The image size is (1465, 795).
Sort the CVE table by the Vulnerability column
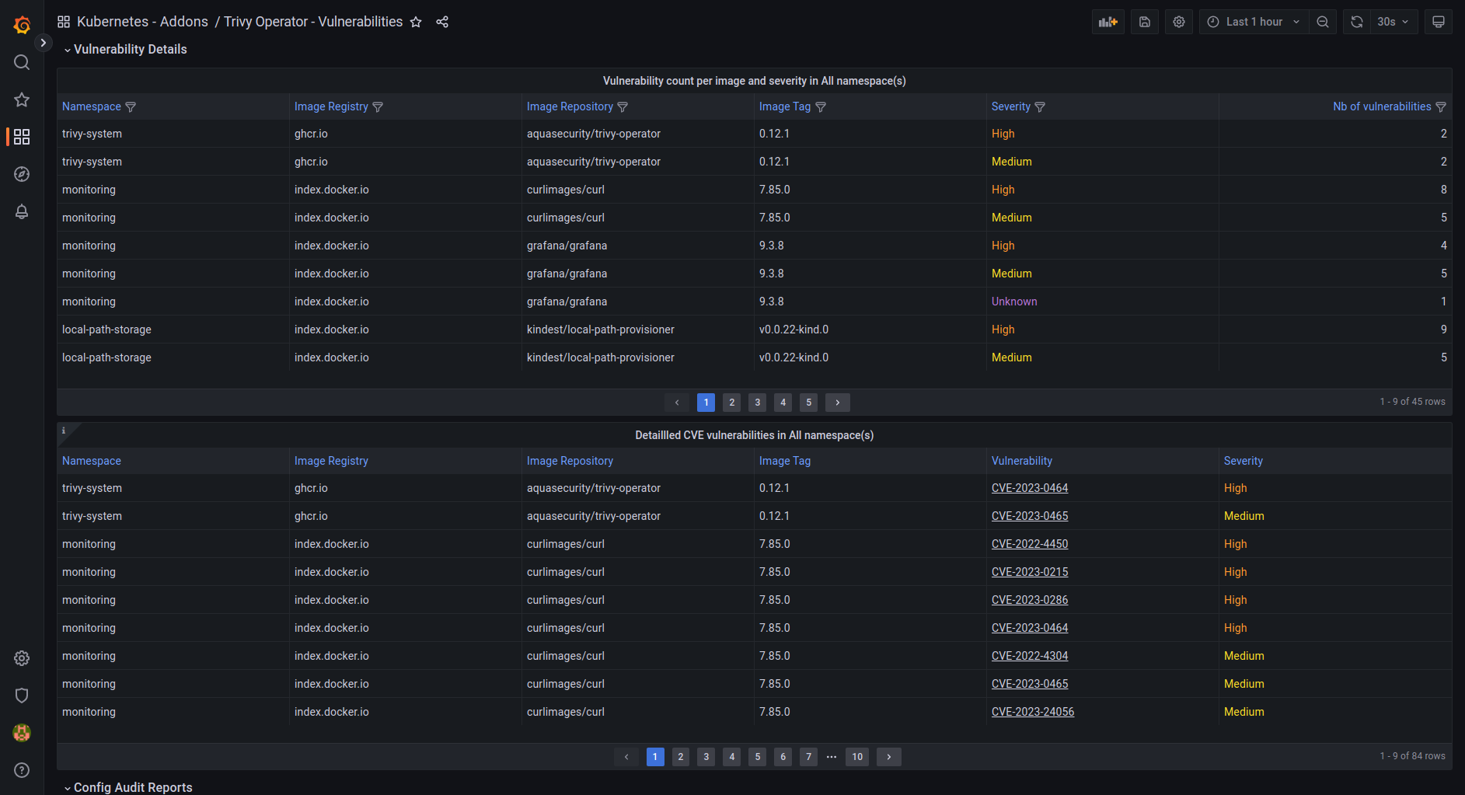[x=1021, y=461]
